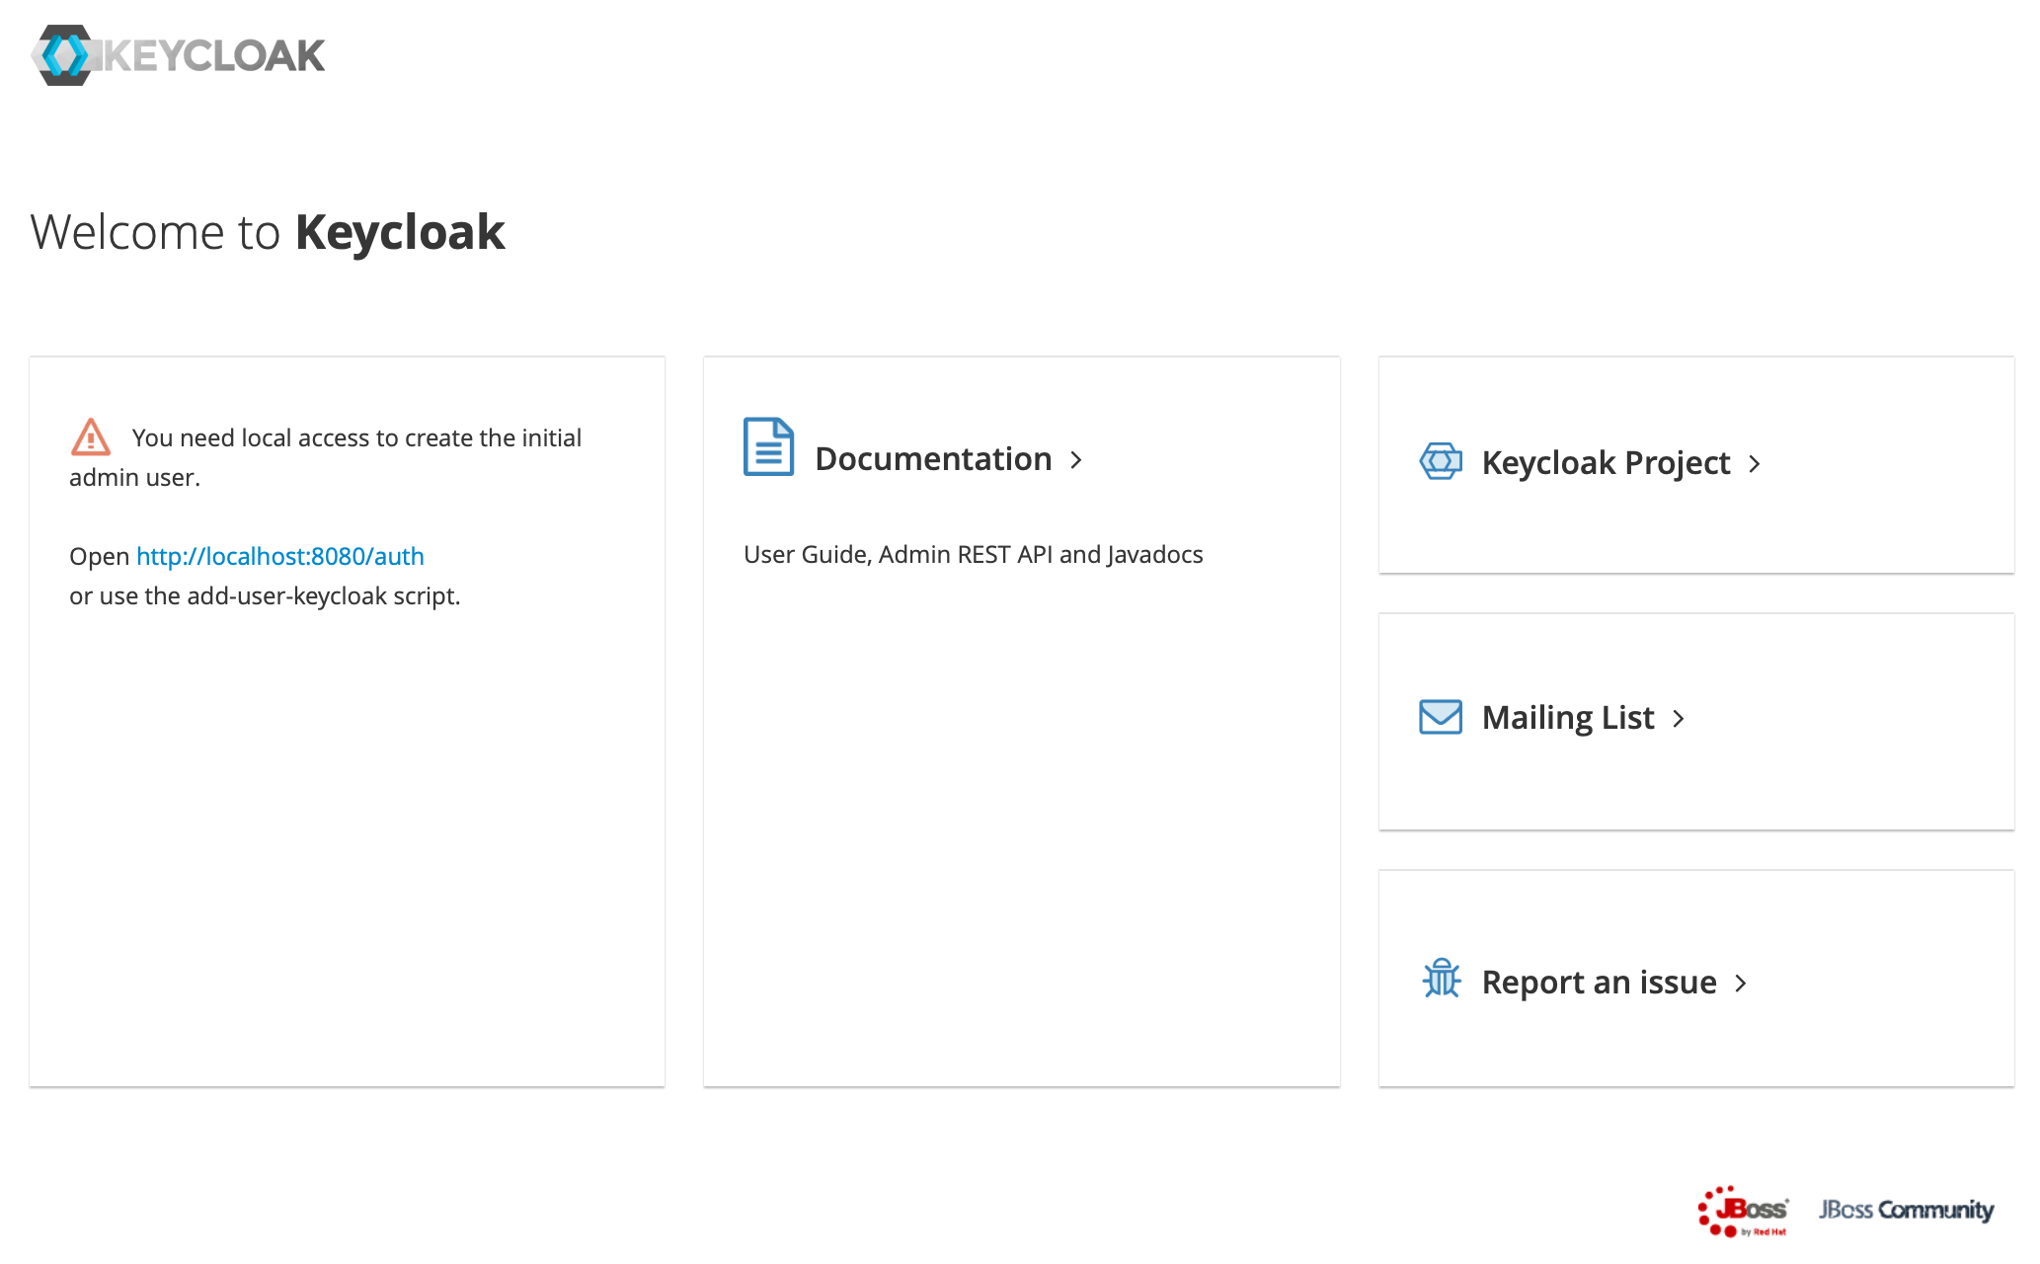Click the chevron next to Documentation
The height and width of the screenshot is (1264, 2040).
pos(1076,460)
